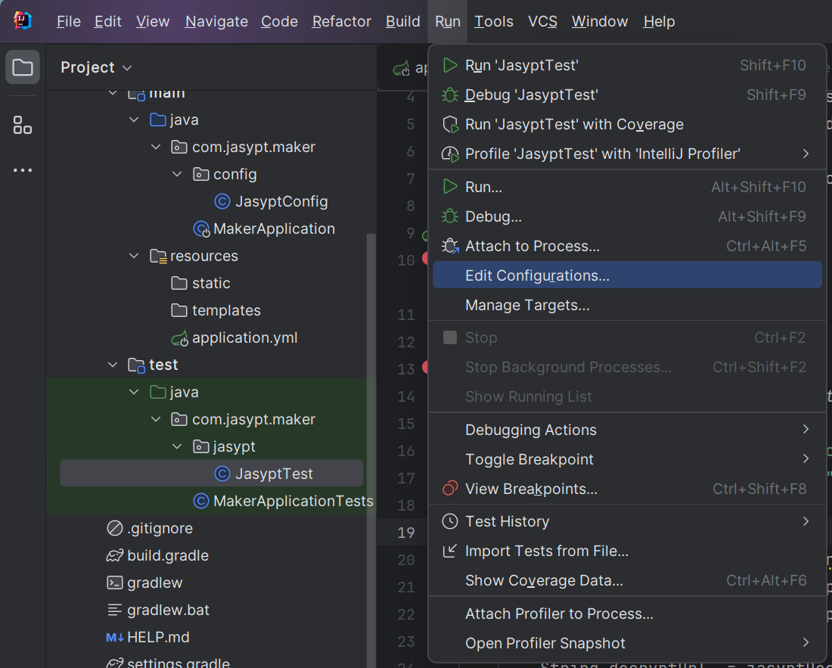
Task: Open the Help menu
Action: tap(659, 22)
